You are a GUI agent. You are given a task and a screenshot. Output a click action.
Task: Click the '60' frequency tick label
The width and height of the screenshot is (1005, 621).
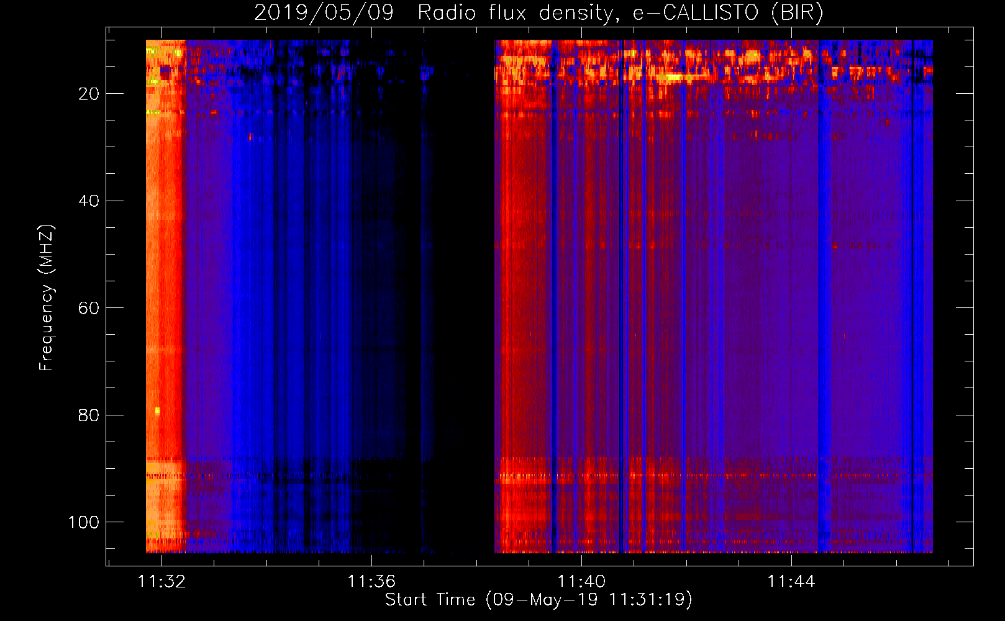point(89,308)
